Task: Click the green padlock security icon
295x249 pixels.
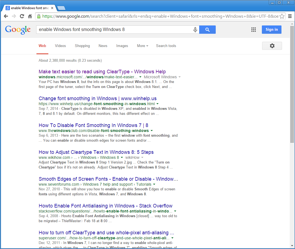Action: pyautogui.click(x=39, y=16)
